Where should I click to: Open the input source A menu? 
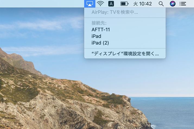coord(111,4)
